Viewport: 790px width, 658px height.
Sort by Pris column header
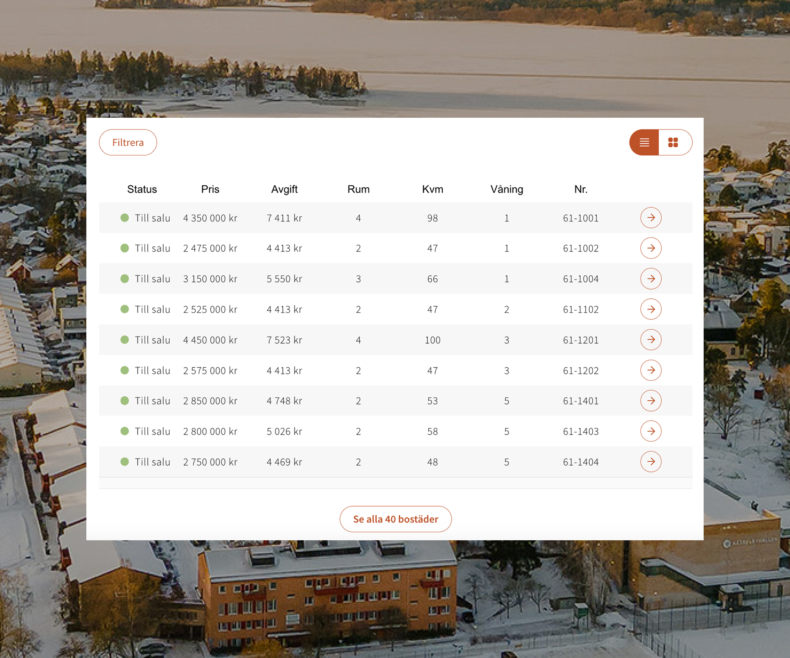[210, 189]
